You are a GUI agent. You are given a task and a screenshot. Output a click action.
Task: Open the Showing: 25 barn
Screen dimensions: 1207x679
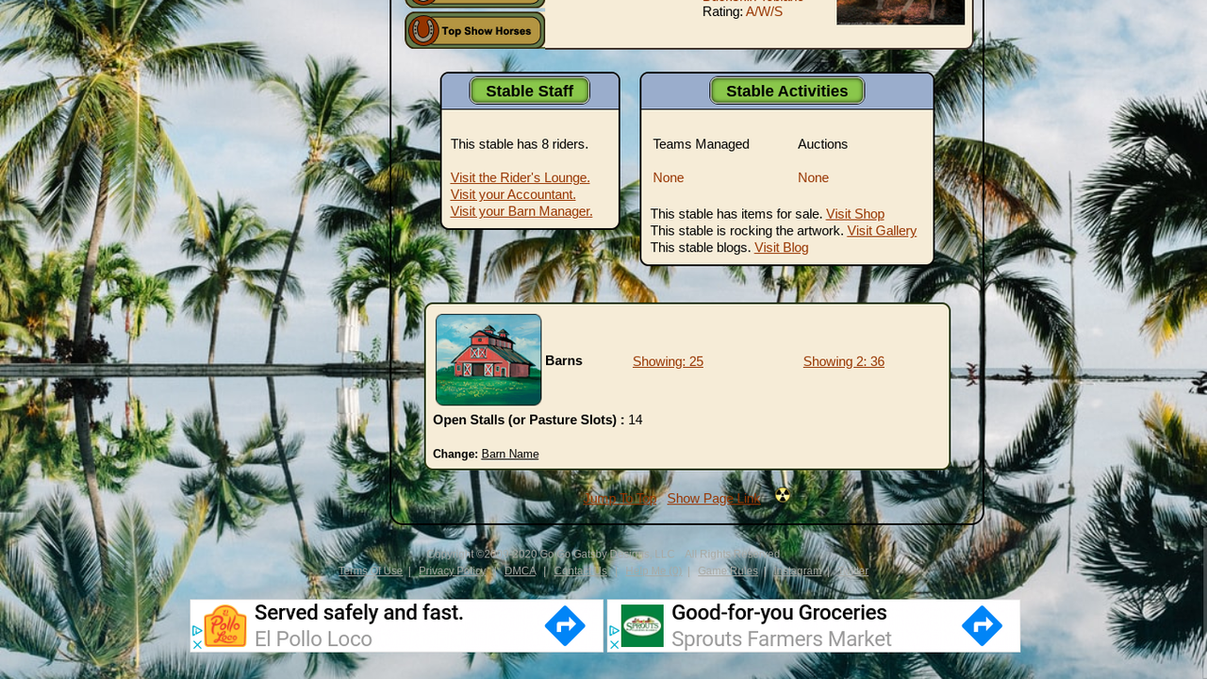[x=668, y=361]
